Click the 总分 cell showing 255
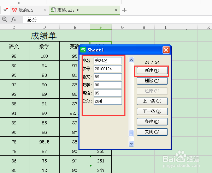 (101, 152)
